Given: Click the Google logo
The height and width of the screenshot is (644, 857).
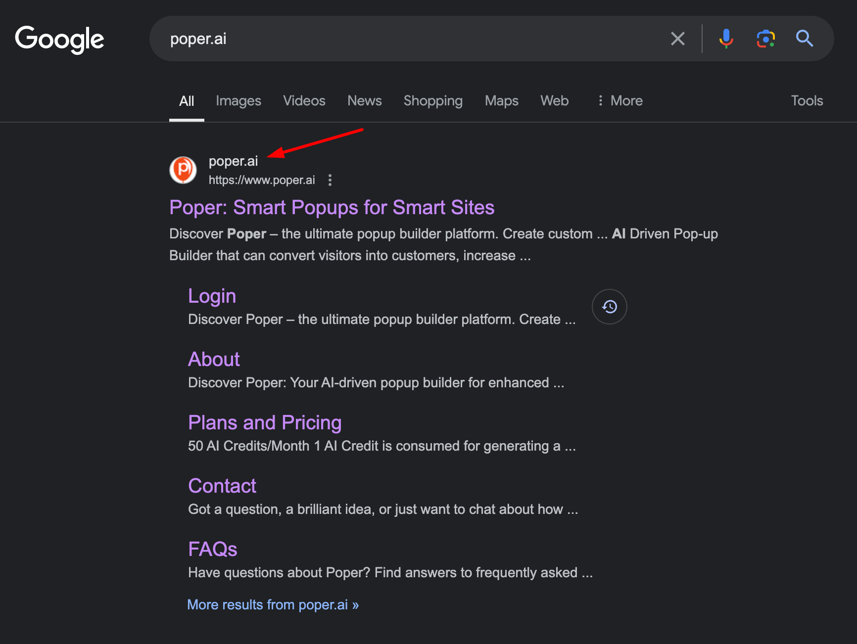Looking at the screenshot, I should tap(59, 39).
